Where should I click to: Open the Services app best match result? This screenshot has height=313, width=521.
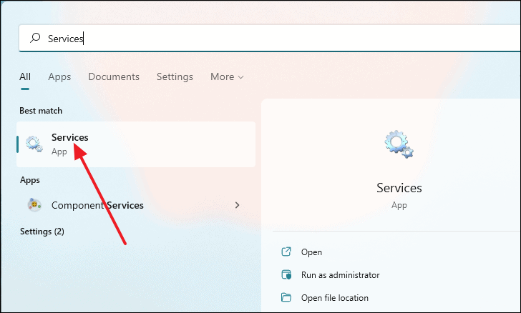click(x=136, y=144)
